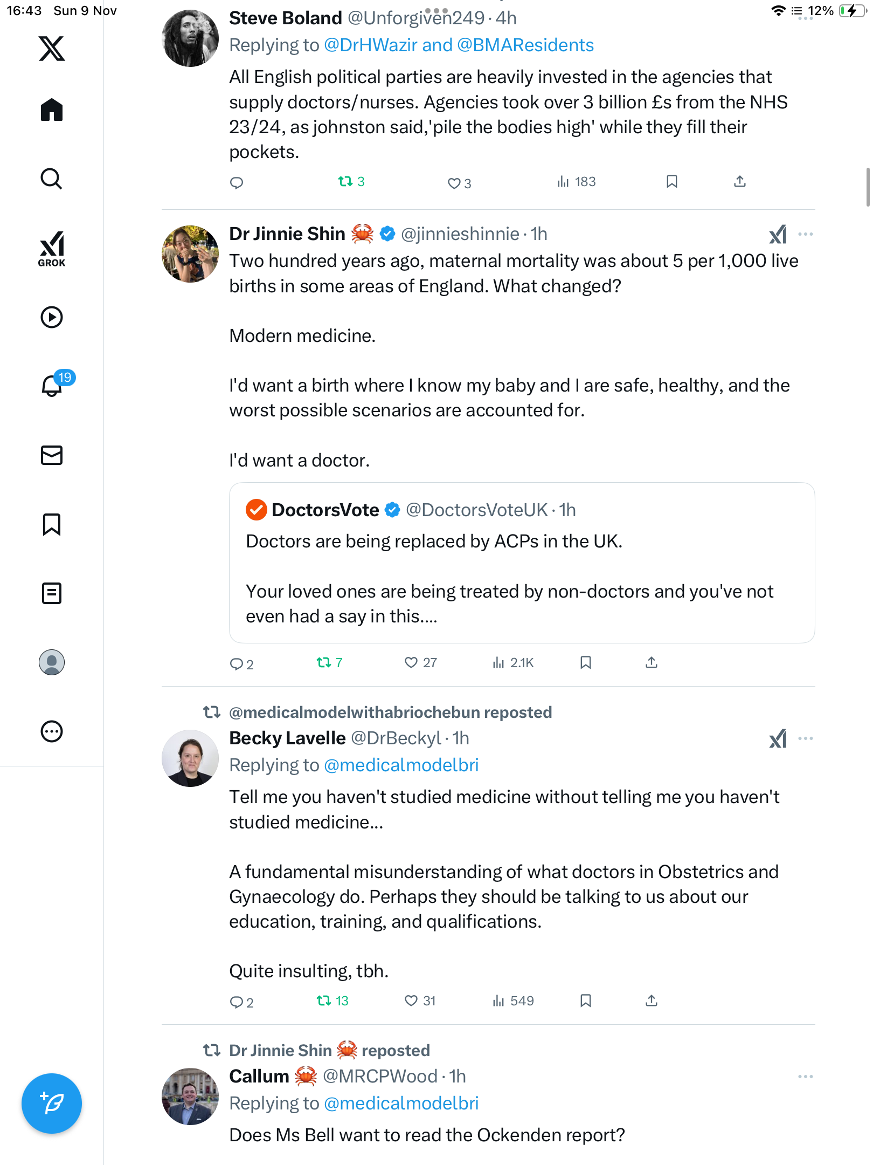Open three-dot menu on Callum's post

tap(806, 1077)
